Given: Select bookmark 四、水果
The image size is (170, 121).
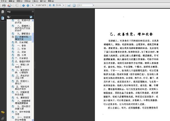Looking at the screenshot, I should click(22, 55).
